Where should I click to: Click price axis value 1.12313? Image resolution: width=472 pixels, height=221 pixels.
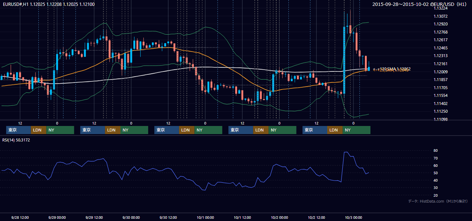click(x=441, y=56)
